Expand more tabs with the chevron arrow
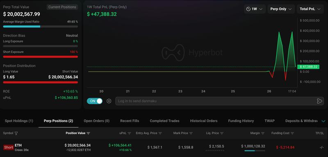 click(323, 121)
